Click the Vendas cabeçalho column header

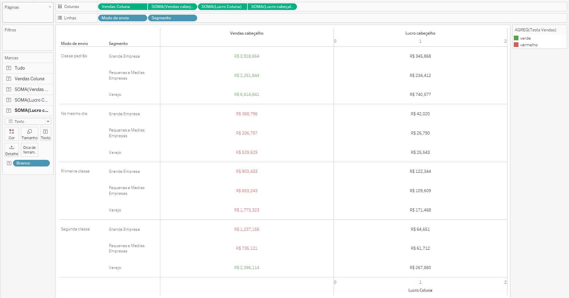pyautogui.click(x=247, y=33)
